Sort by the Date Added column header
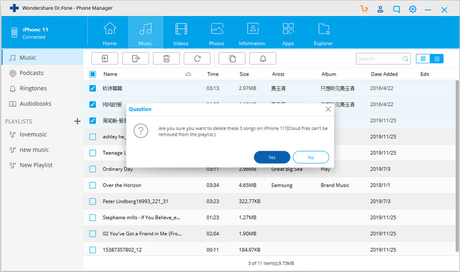This screenshot has width=460, height=272. coord(384,74)
